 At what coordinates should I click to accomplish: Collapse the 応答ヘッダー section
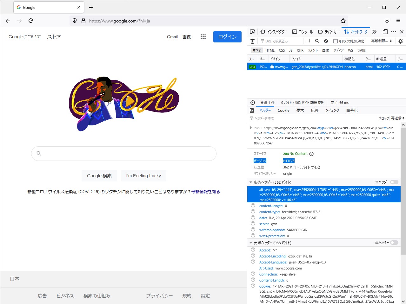(251, 182)
